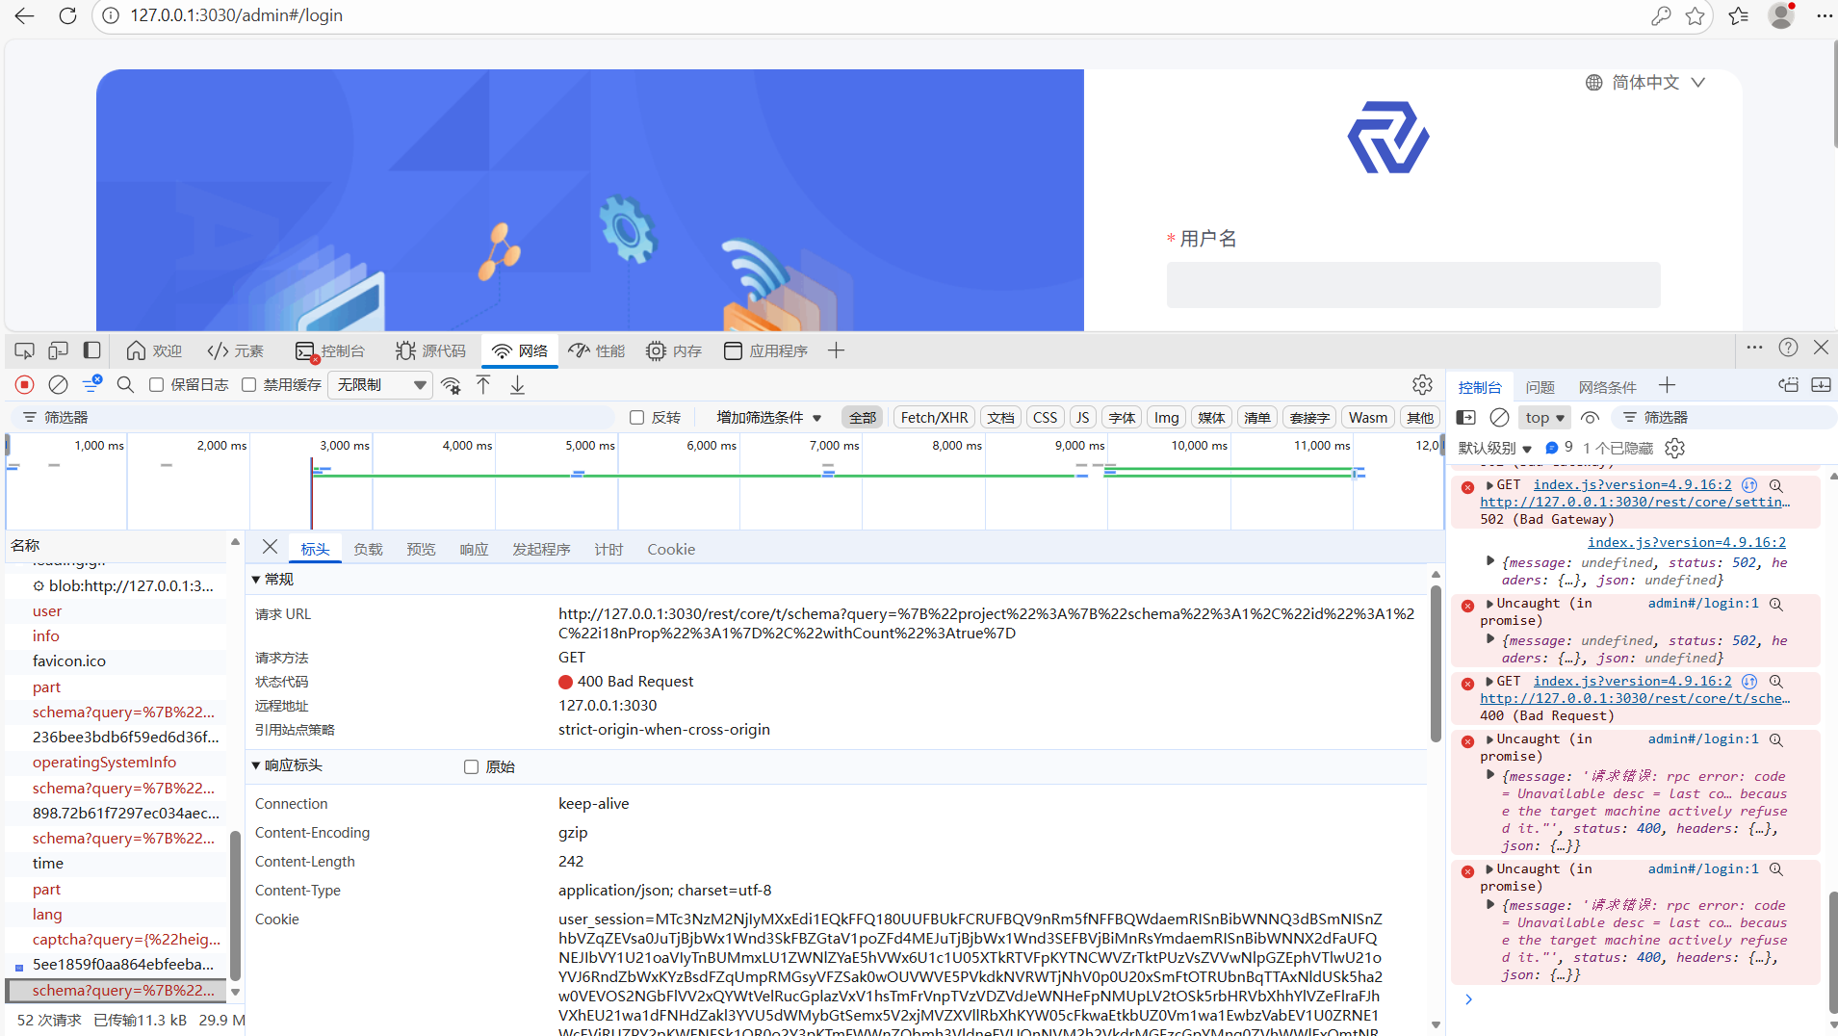This screenshot has height=1036, width=1838.
Task: Open the 简体中文 language dropdown
Action: (x=1645, y=83)
